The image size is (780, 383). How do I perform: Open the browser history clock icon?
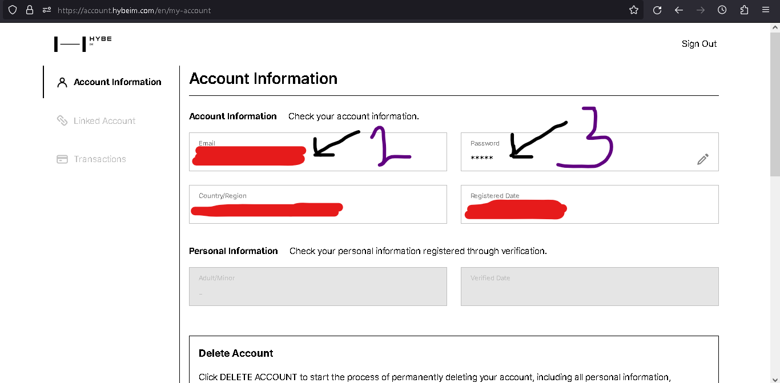(x=722, y=10)
